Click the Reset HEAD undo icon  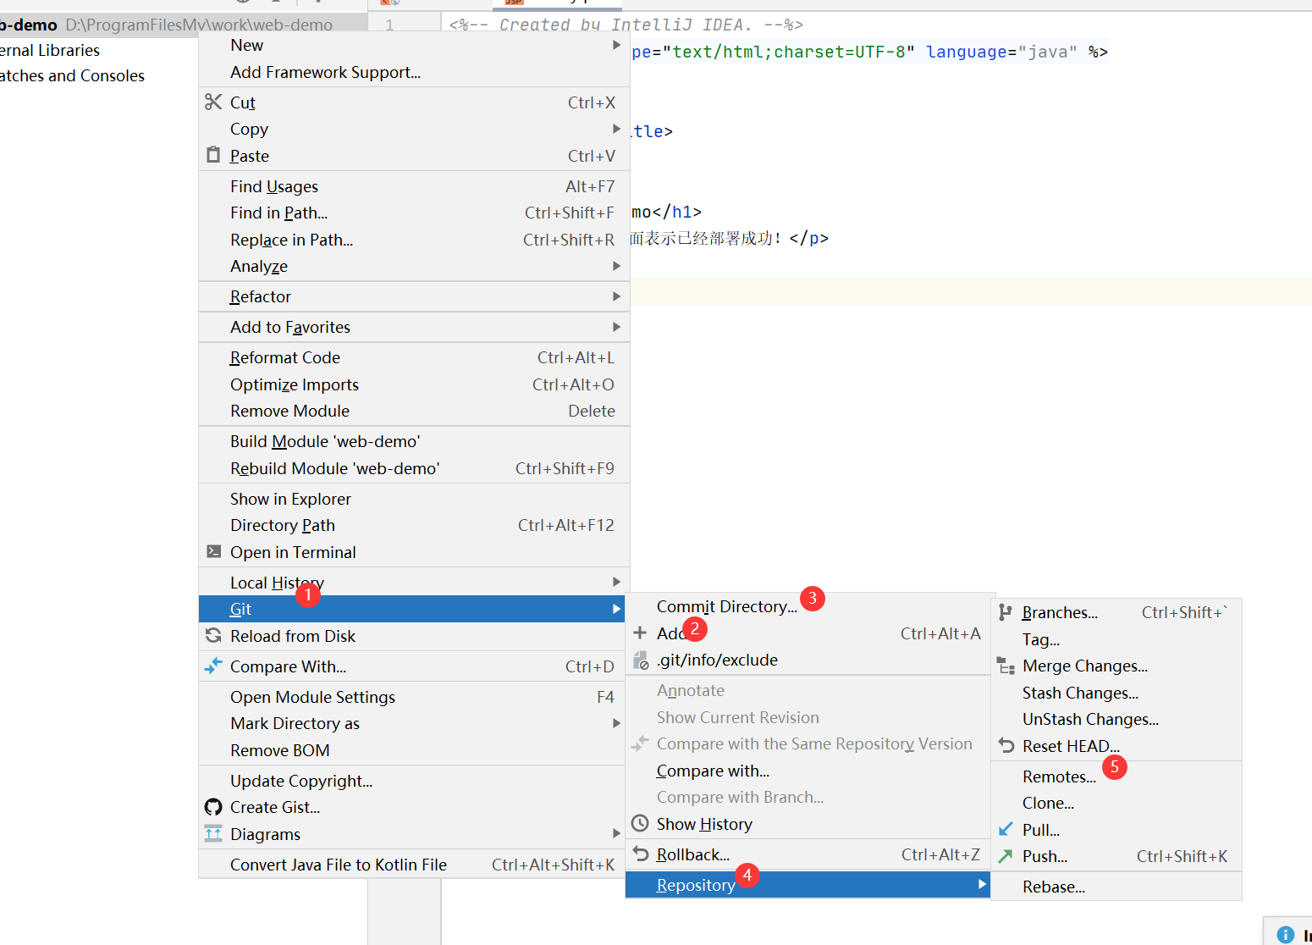pyautogui.click(x=1006, y=745)
